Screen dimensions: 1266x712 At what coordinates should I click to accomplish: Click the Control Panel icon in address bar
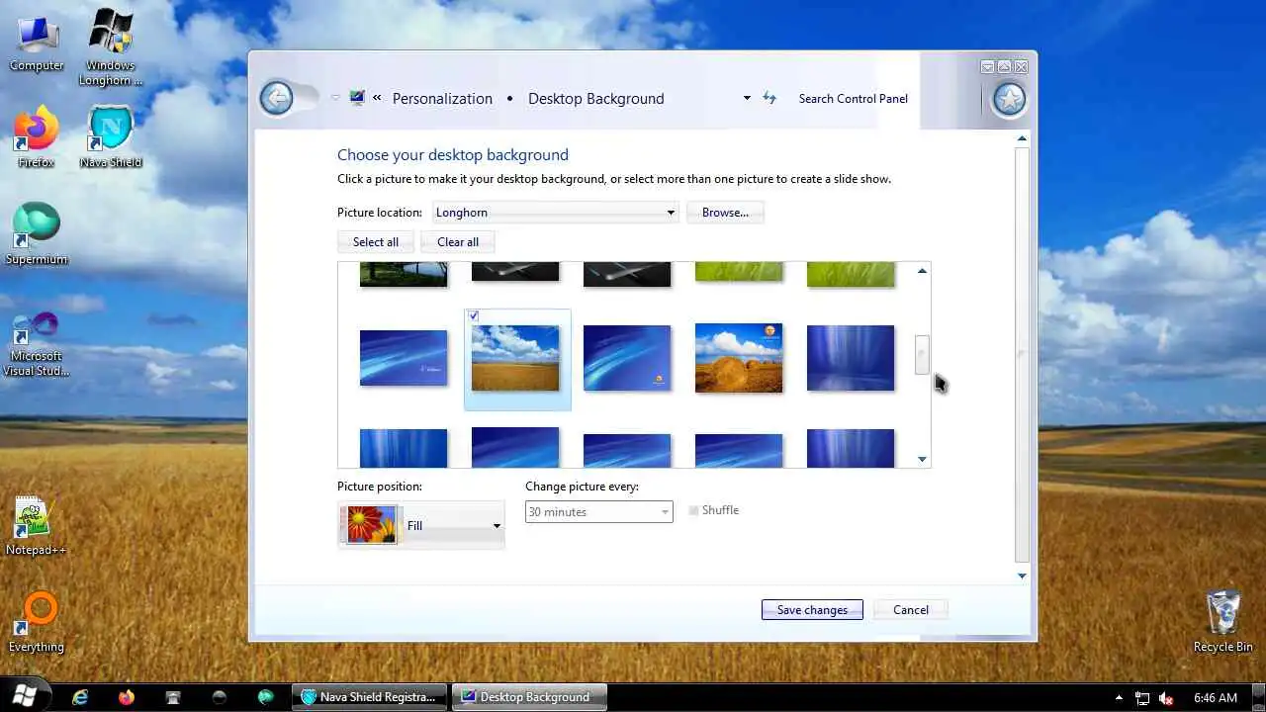point(357,98)
